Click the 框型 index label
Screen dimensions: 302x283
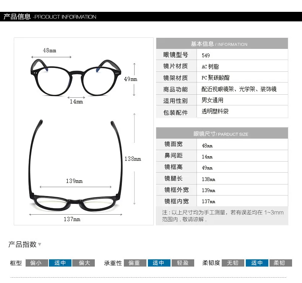[16, 263]
